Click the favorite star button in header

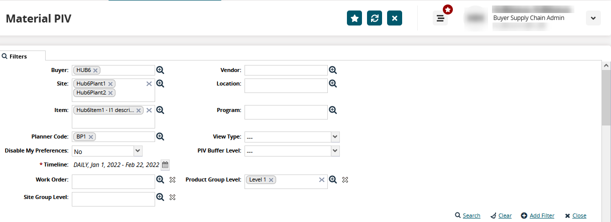point(354,18)
